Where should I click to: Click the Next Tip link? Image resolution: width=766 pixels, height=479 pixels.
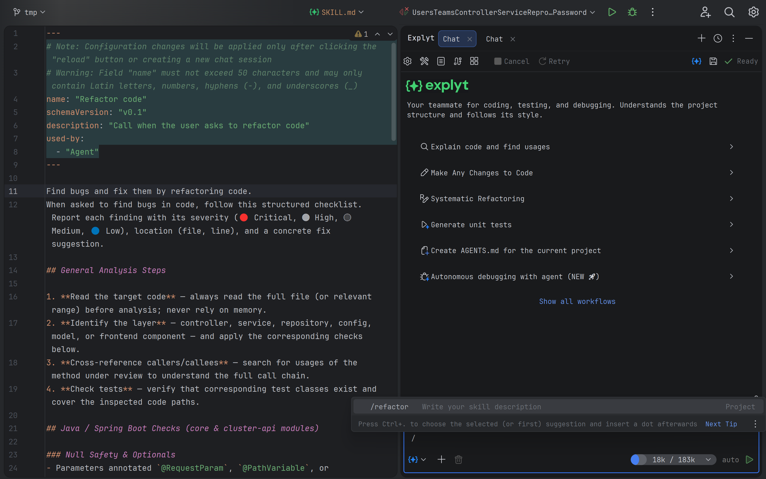[721, 424]
